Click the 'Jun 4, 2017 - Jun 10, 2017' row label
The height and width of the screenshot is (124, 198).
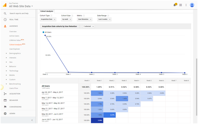[52, 120]
